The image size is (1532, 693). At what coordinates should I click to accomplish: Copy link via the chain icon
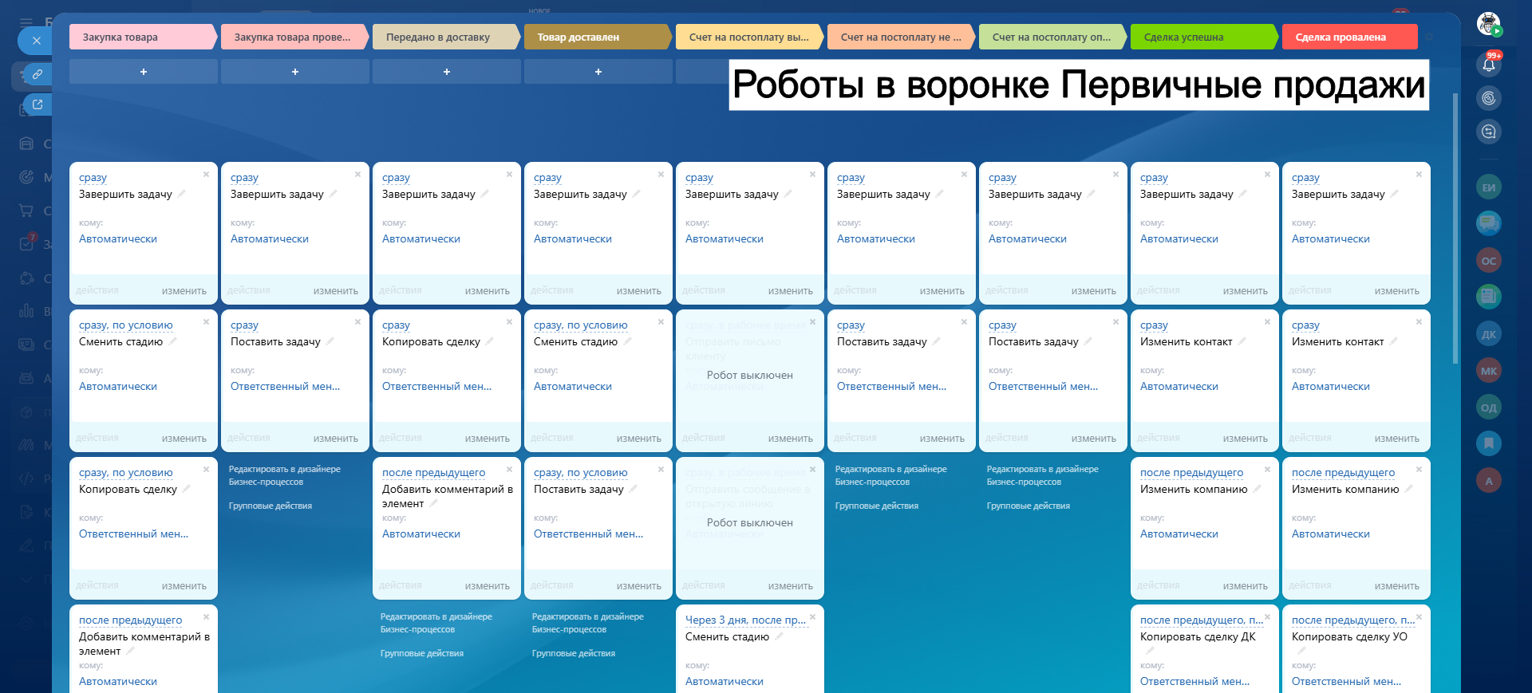37,74
